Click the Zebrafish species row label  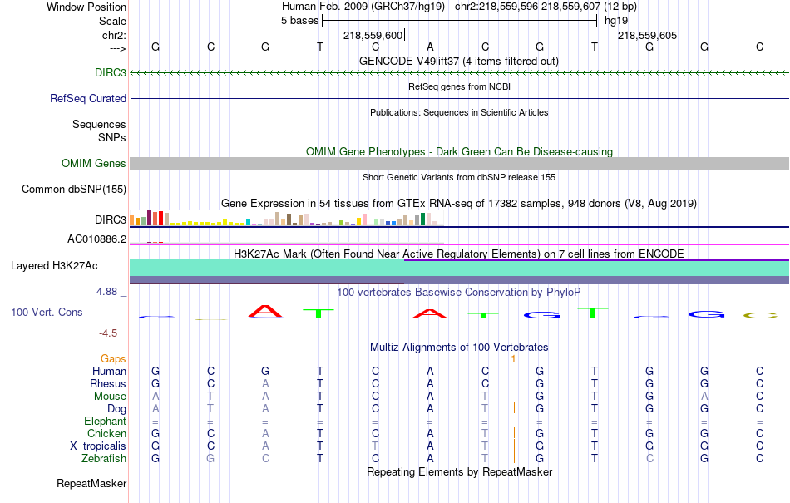click(104, 458)
